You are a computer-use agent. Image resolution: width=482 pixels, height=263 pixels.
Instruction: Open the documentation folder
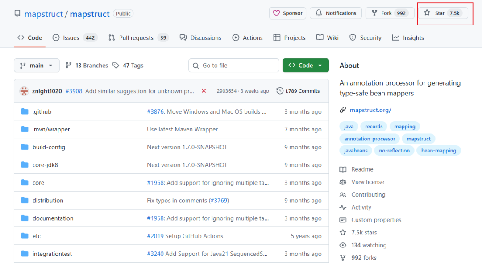(53, 218)
